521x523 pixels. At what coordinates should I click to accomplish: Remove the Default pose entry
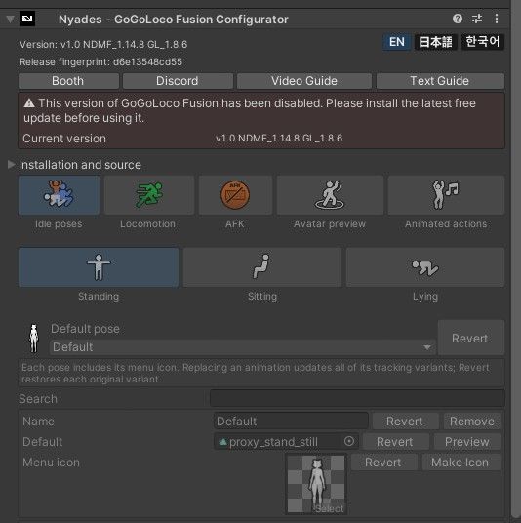click(471, 422)
